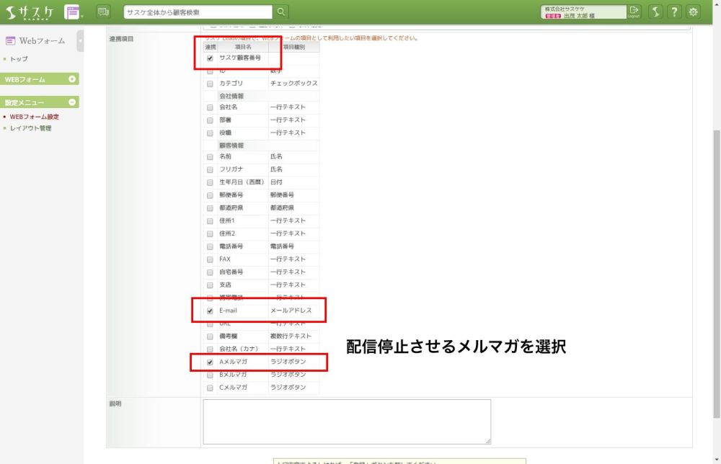Screen dimensions: 721x464
Task: Check the 役職 checkbox
Action: [x=210, y=133]
